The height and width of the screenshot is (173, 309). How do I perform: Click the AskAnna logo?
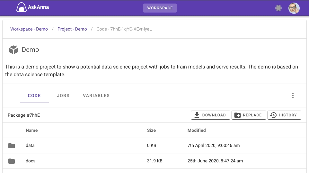click(33, 7)
